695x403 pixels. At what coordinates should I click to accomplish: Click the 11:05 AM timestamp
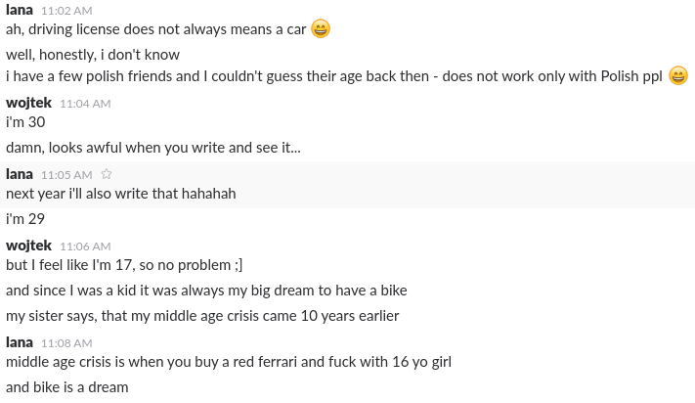(x=66, y=175)
